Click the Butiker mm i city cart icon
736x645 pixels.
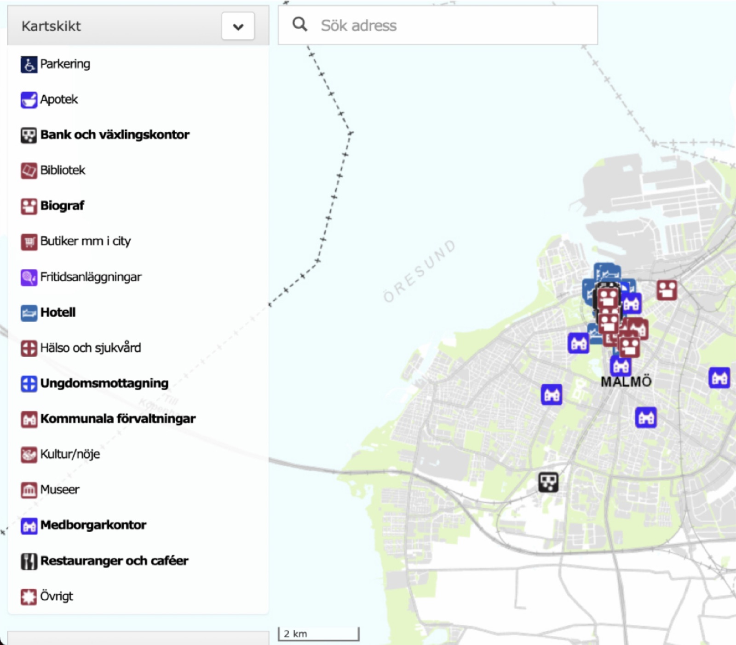click(29, 242)
